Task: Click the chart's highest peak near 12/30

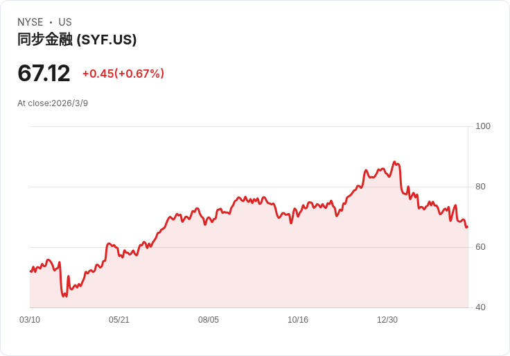Action: click(x=394, y=162)
